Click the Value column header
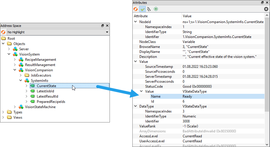This screenshot has height=147, width=270. pyautogui.click(x=187, y=16)
